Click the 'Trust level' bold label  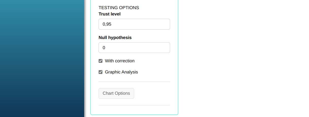pyautogui.click(x=110, y=14)
